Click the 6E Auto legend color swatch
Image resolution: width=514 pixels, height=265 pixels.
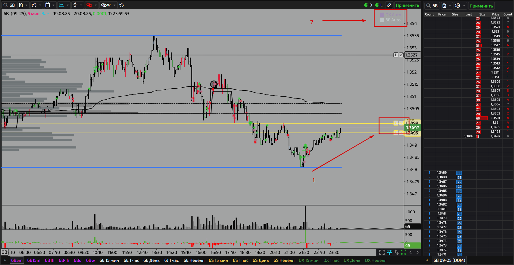pos(382,20)
